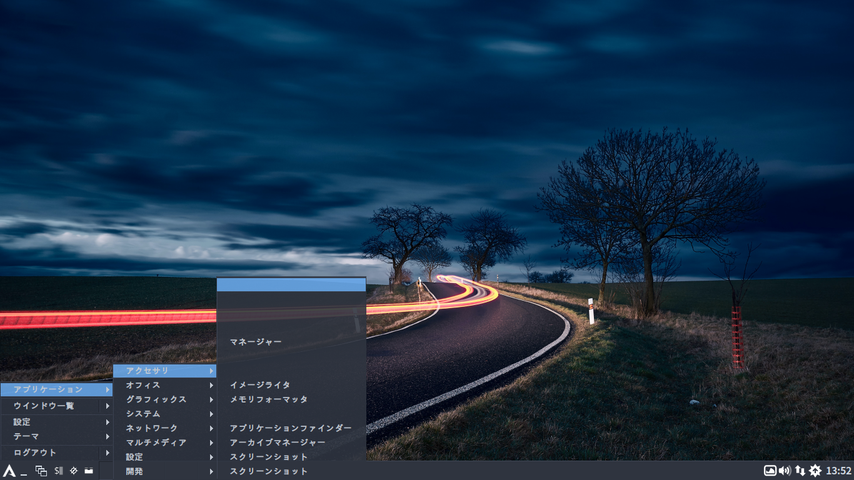Viewport: 854px width, 480px height.
Task: Launch イメージライタ
Action: click(x=291, y=385)
